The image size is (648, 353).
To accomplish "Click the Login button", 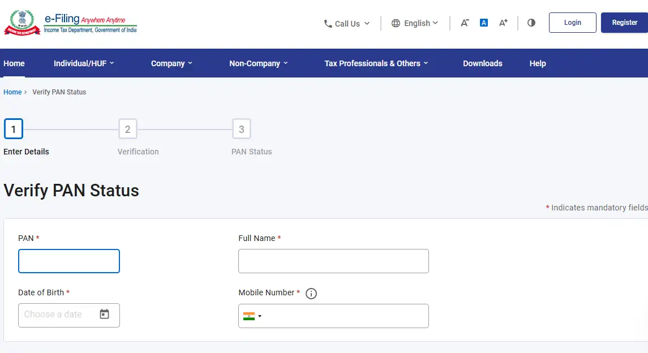I will point(572,22).
